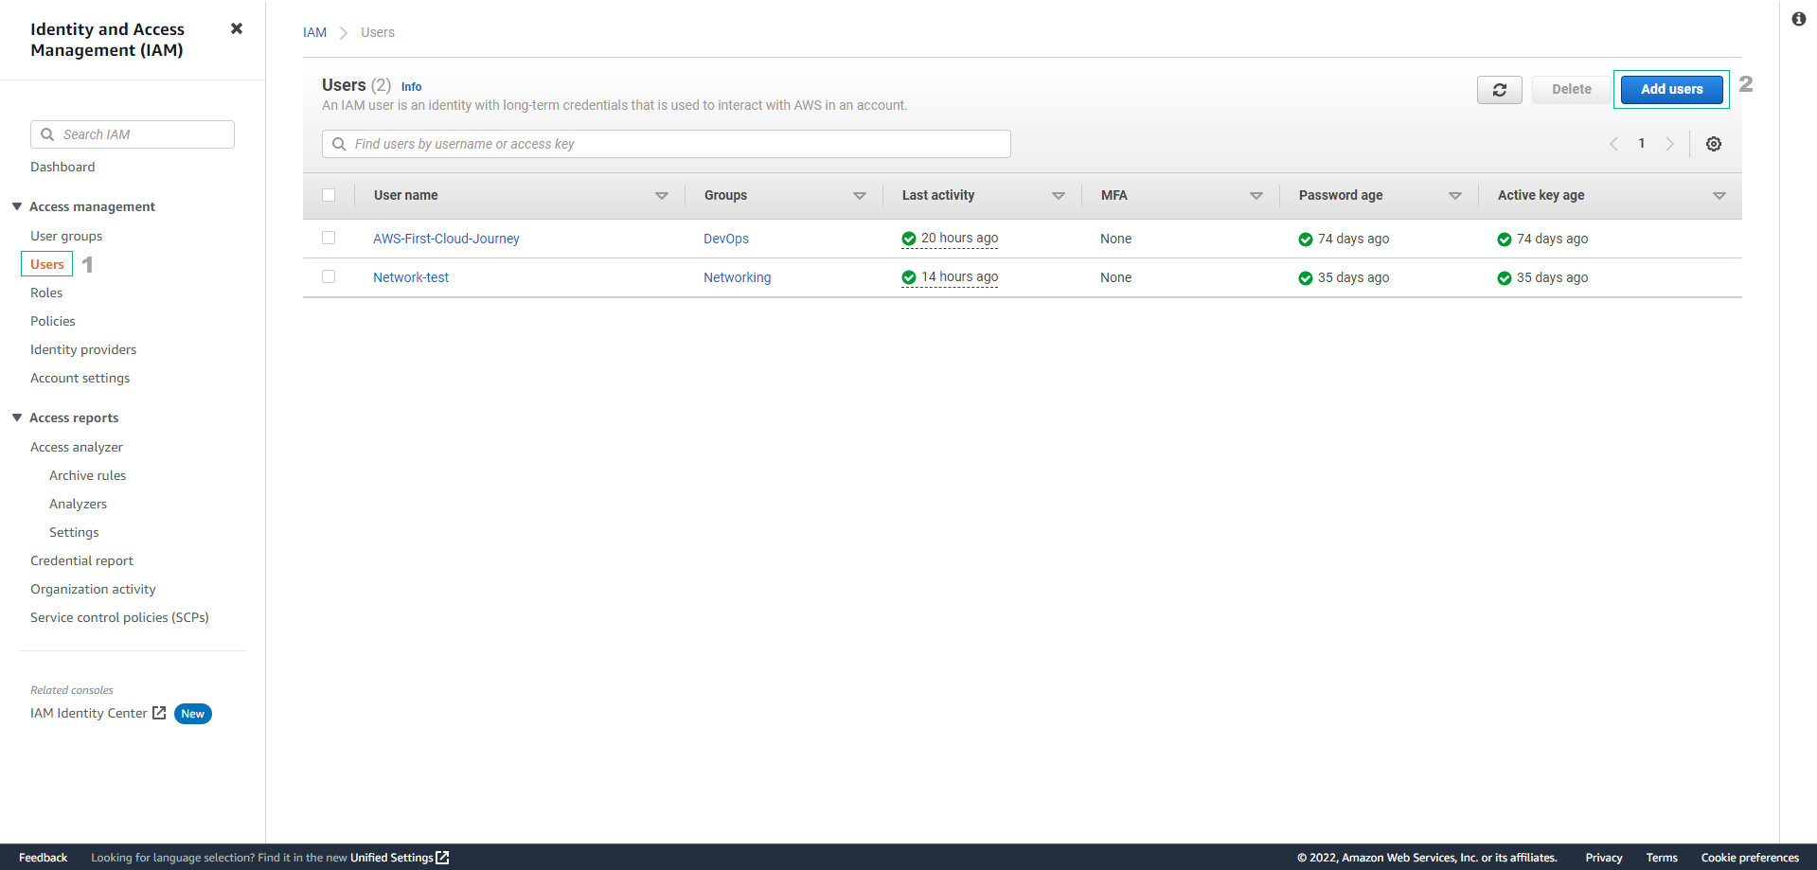Open Unified Settings link in footer
The height and width of the screenshot is (870, 1817).
click(392, 858)
